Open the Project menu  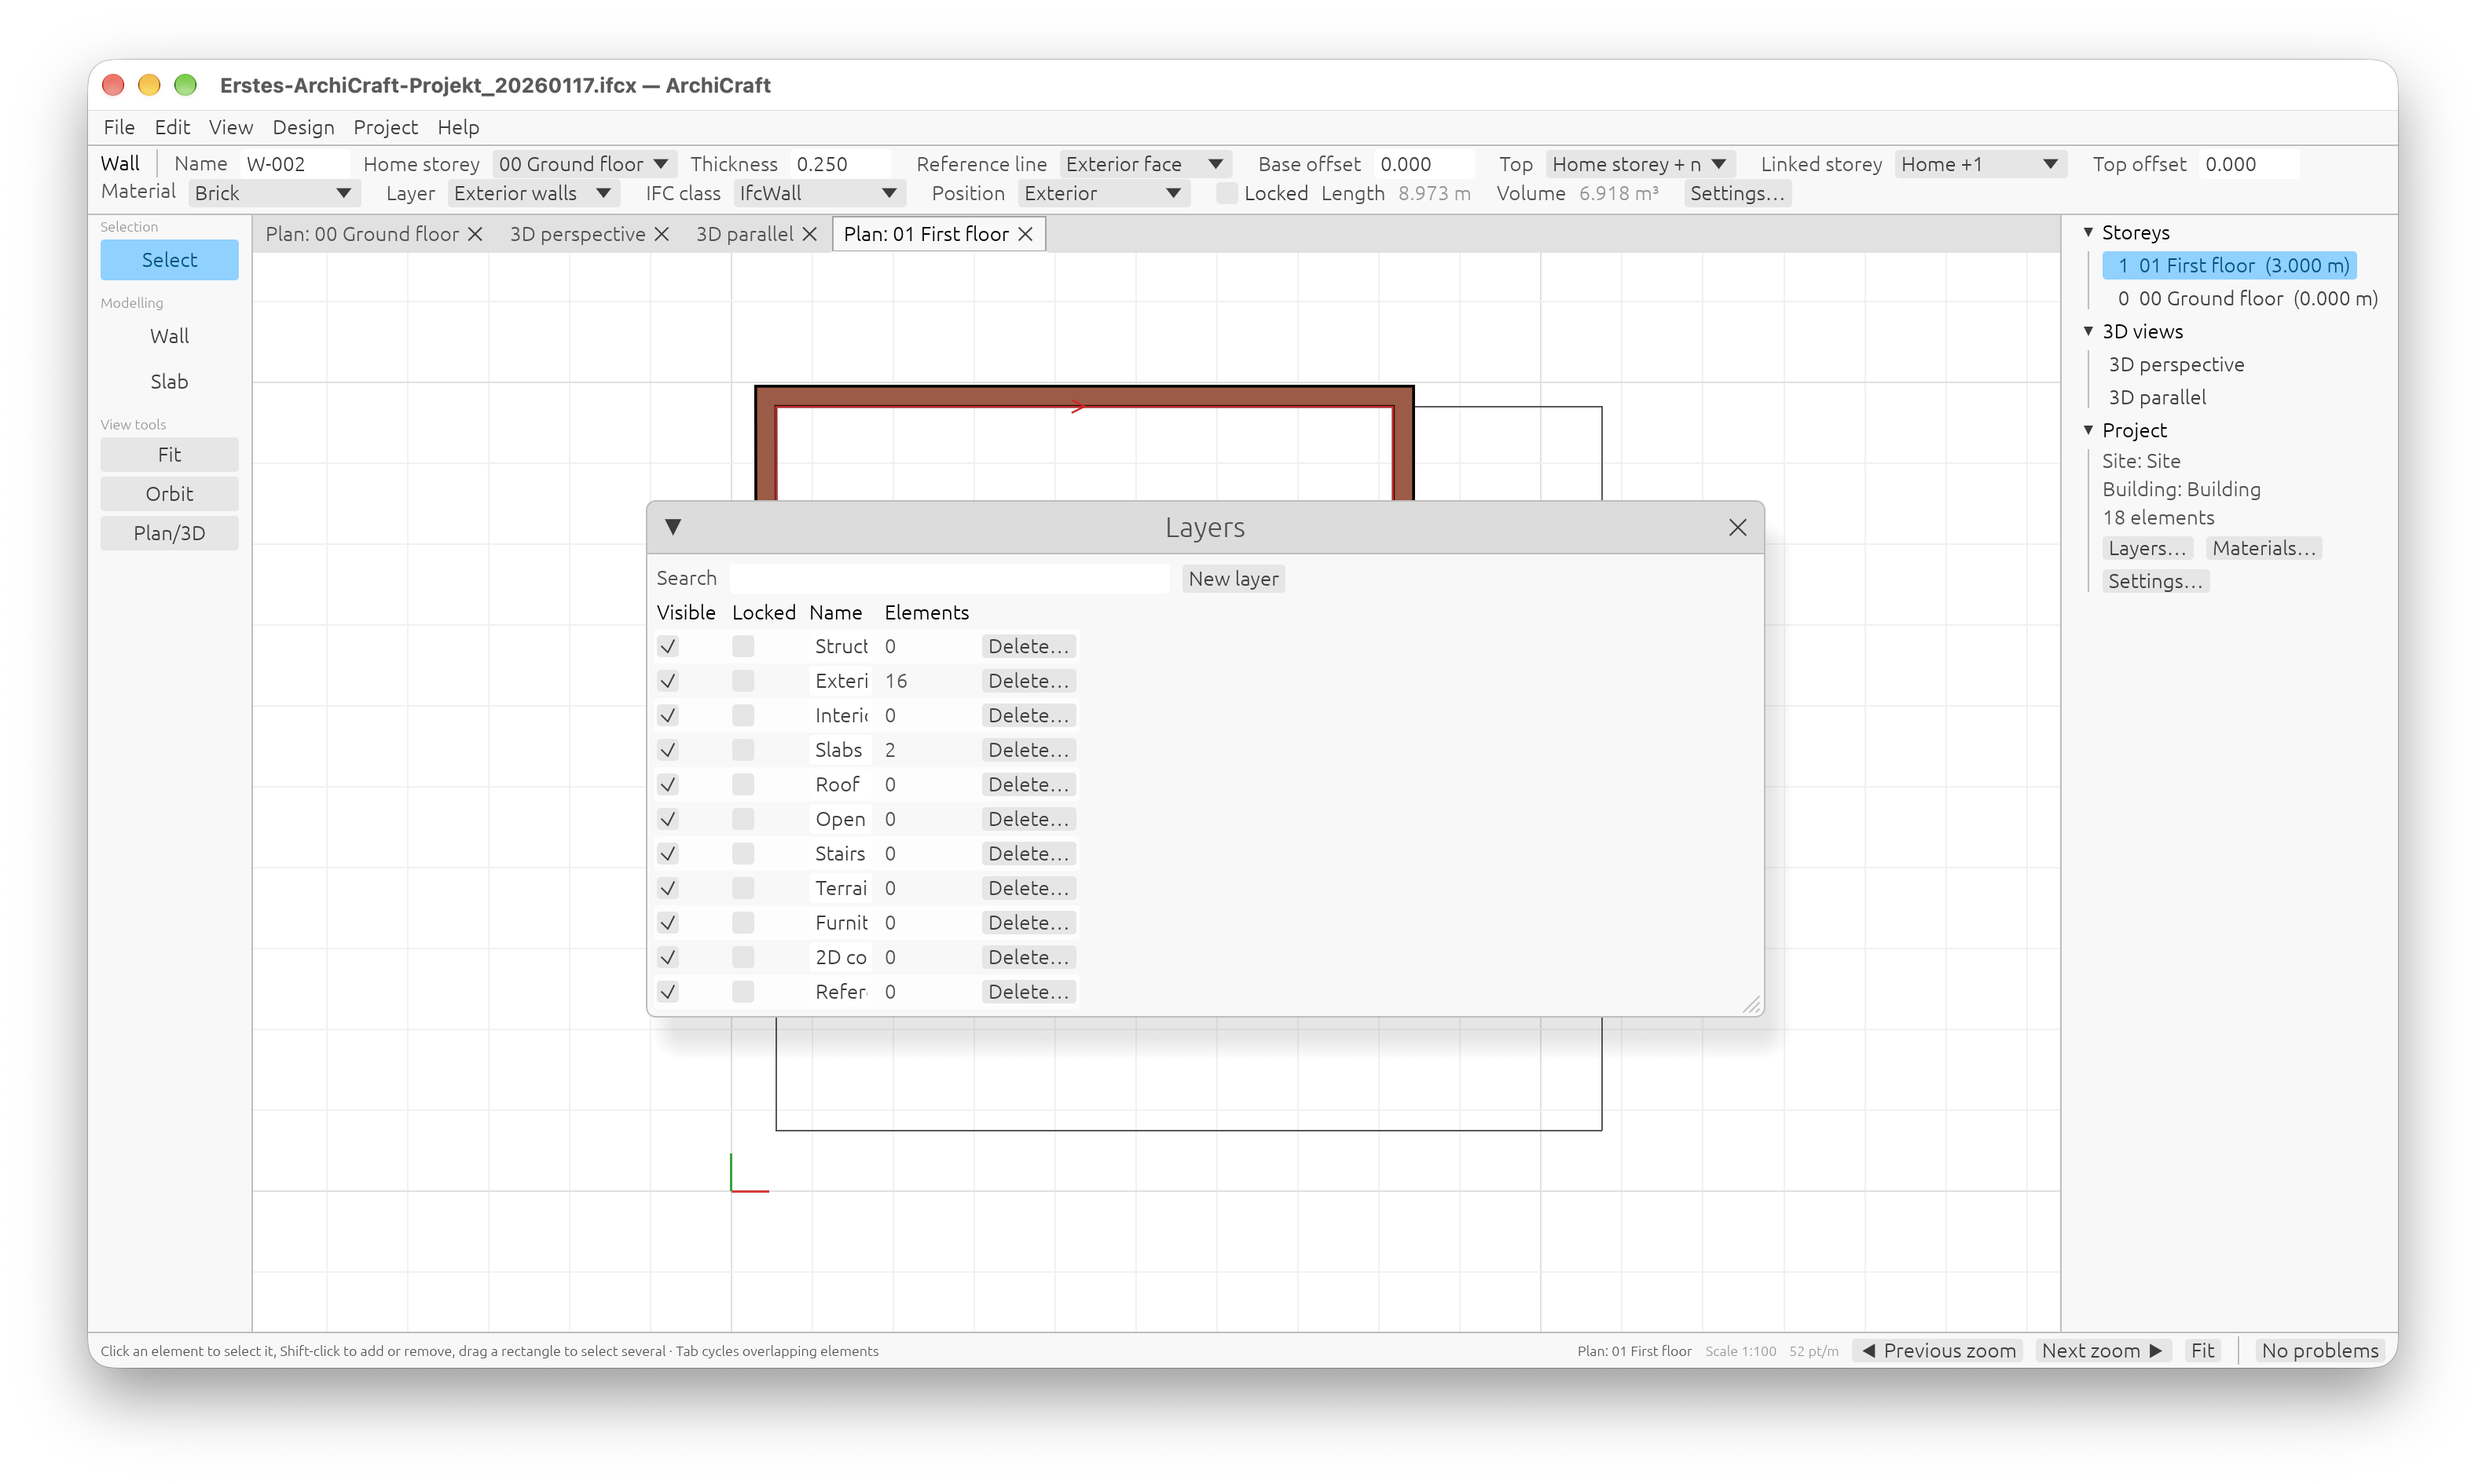[385, 127]
